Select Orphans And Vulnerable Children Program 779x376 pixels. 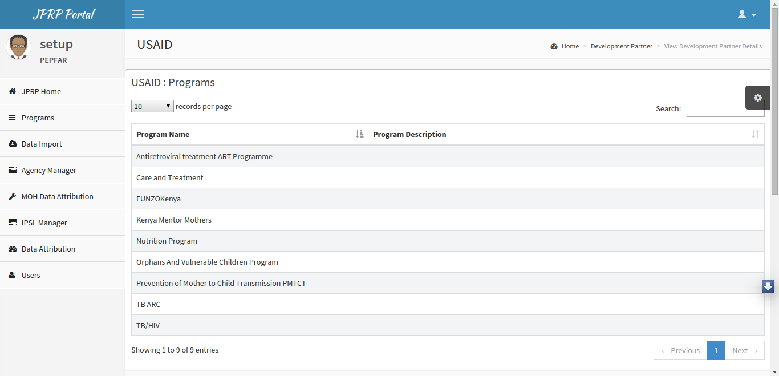(448, 262)
